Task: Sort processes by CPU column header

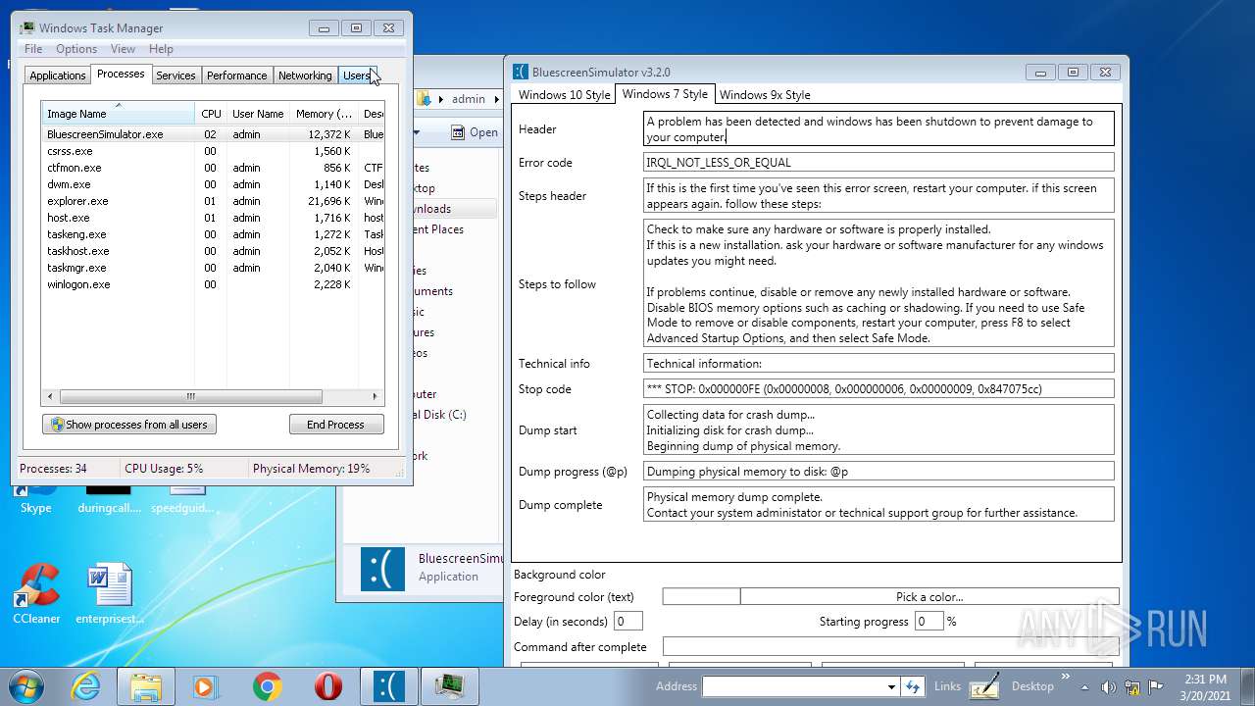Action: coord(211,114)
